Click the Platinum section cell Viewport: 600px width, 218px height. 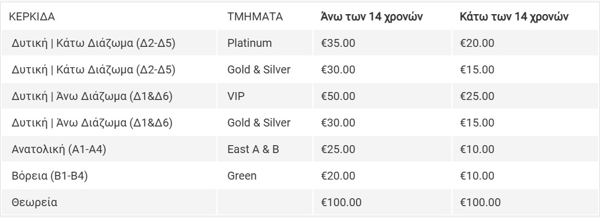[x=250, y=43]
